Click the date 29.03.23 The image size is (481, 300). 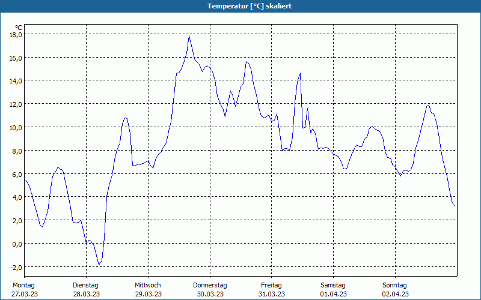(x=149, y=294)
